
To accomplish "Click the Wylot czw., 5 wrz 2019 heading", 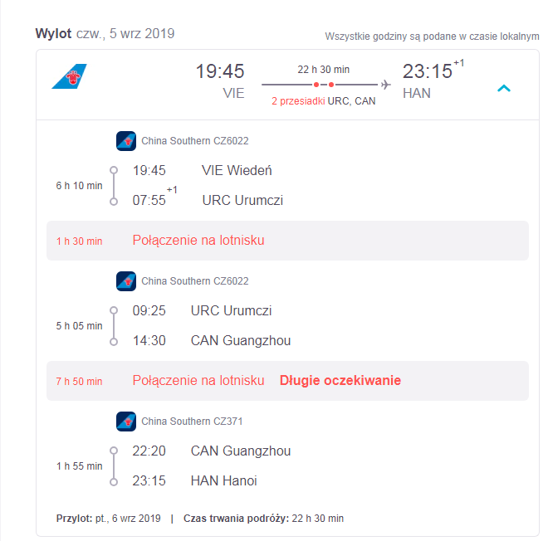I will point(105,33).
